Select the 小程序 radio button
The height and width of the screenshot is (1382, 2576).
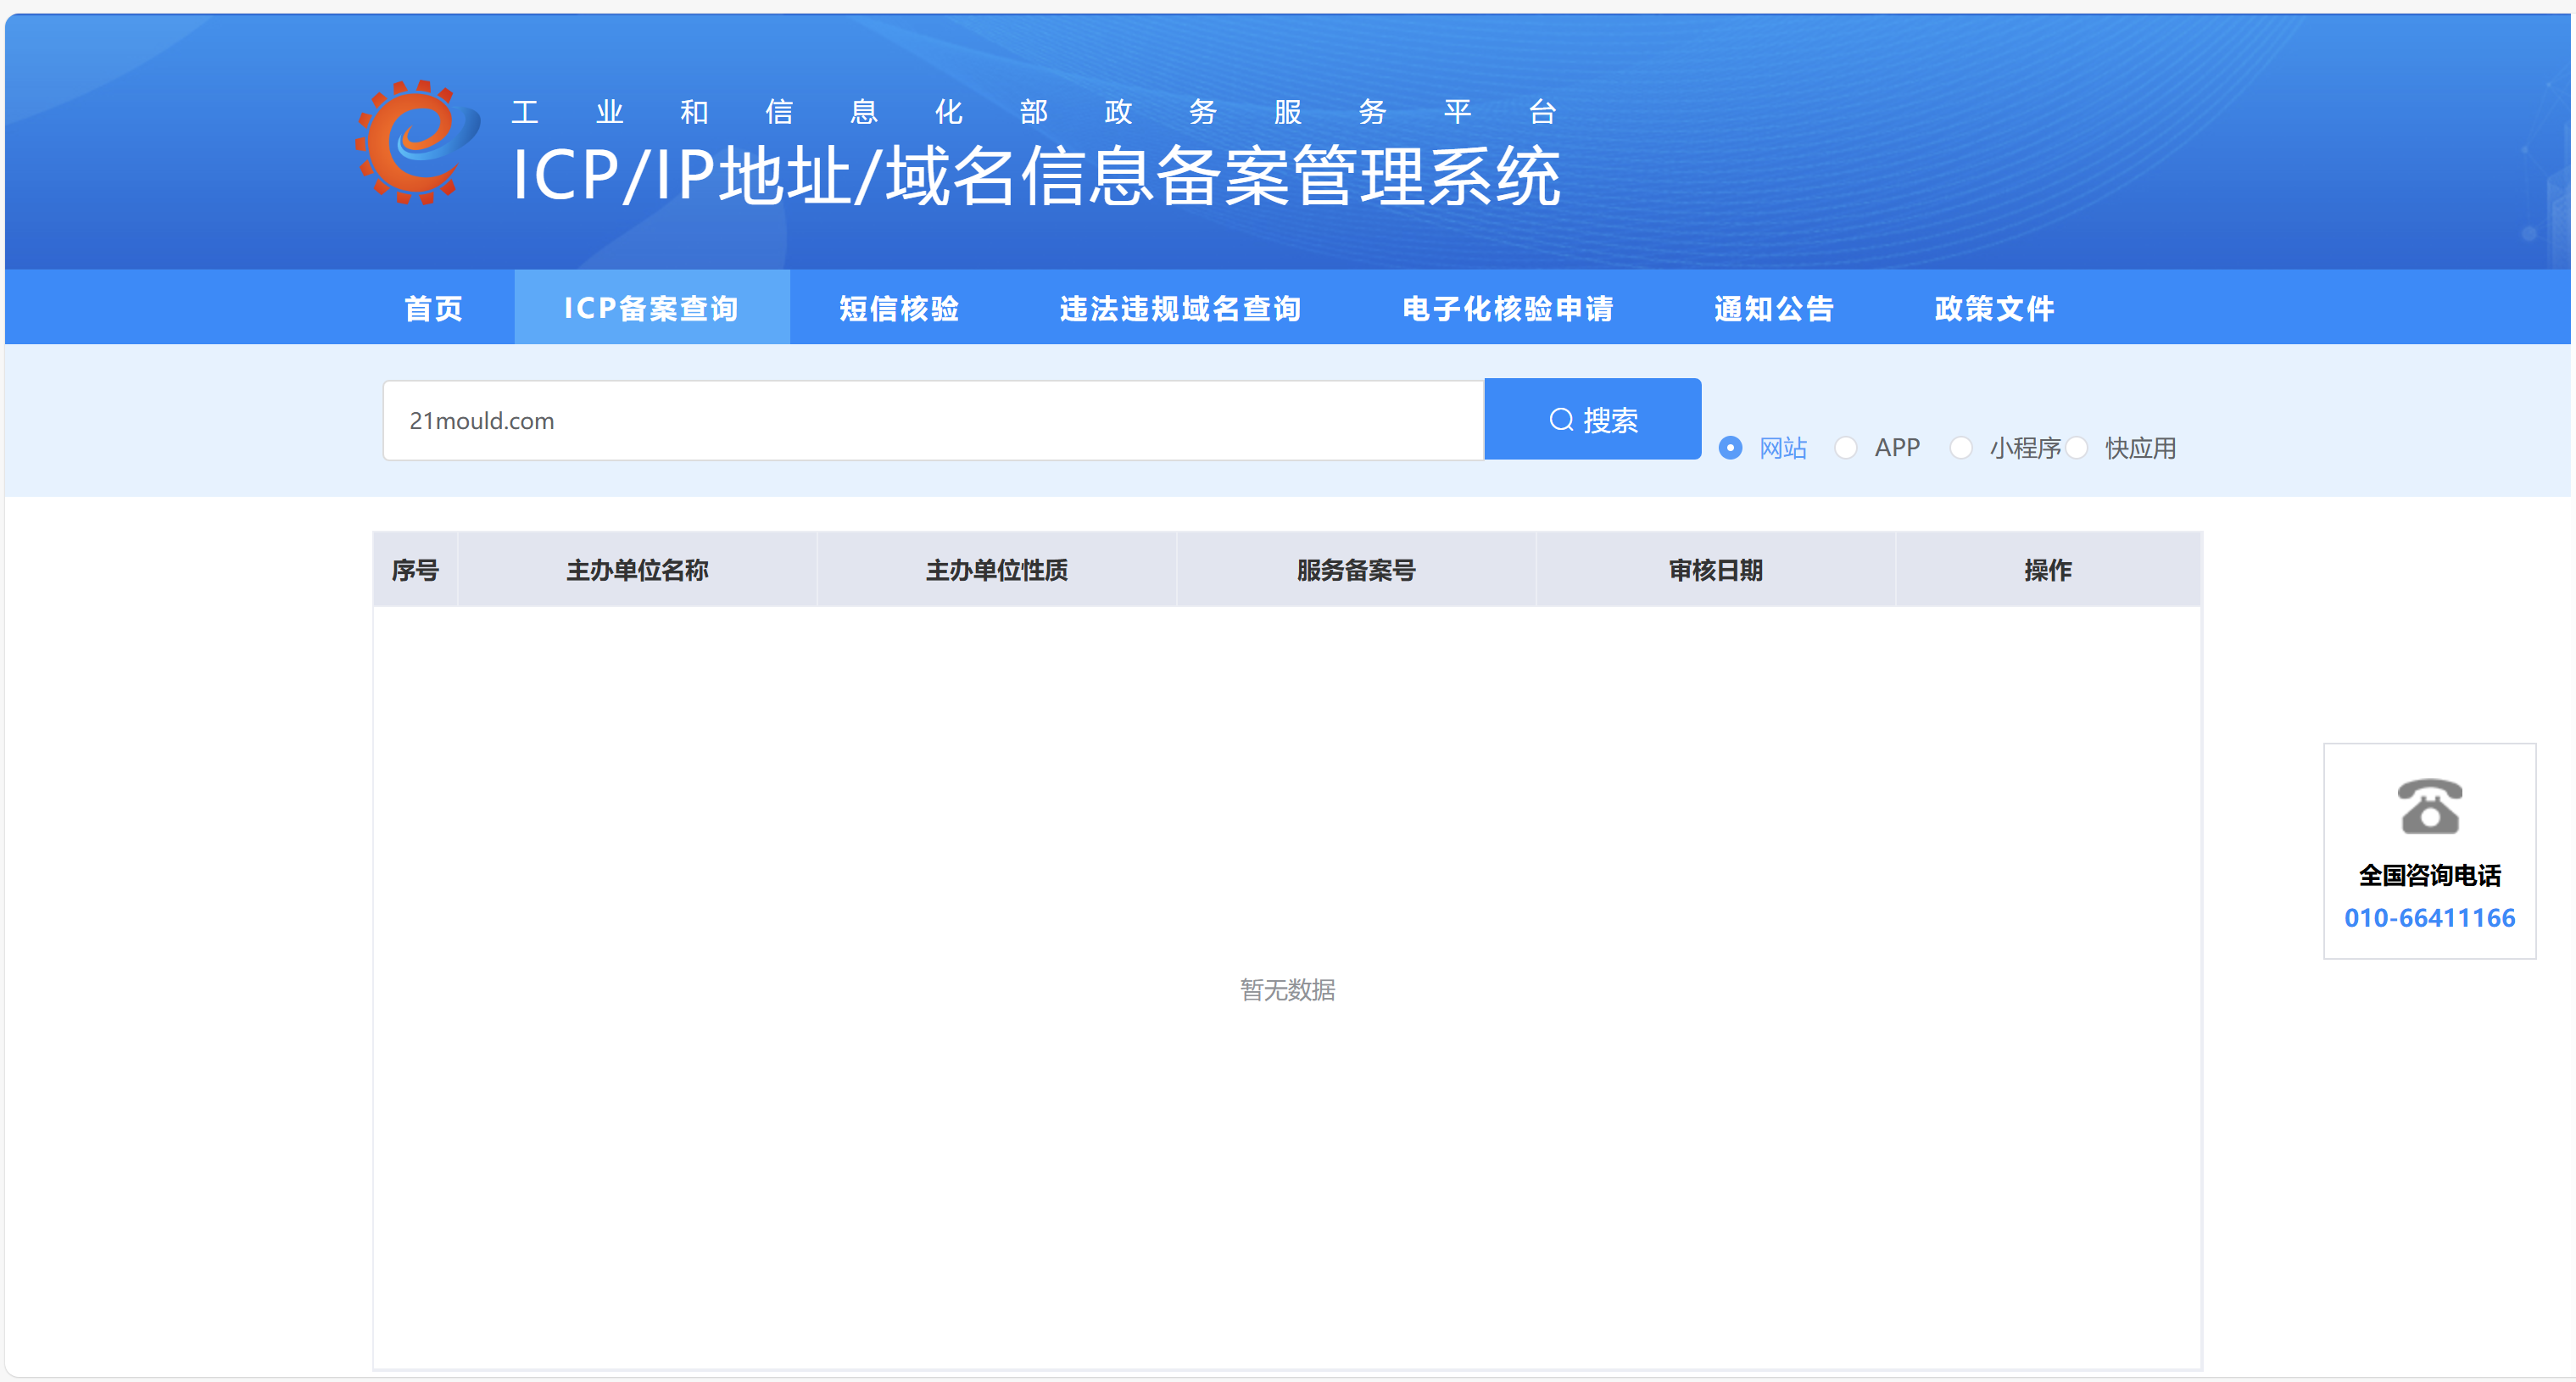(x=1962, y=448)
